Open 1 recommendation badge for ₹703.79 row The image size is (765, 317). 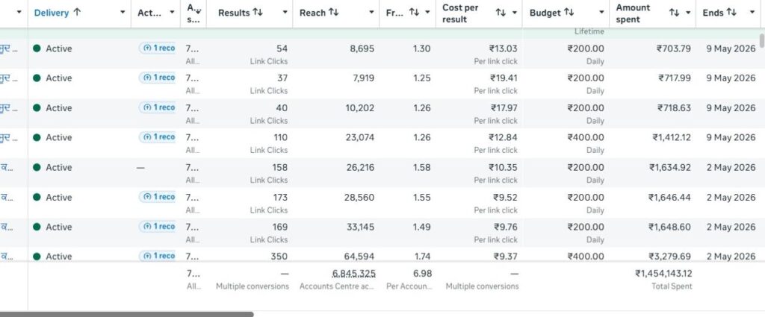point(157,48)
